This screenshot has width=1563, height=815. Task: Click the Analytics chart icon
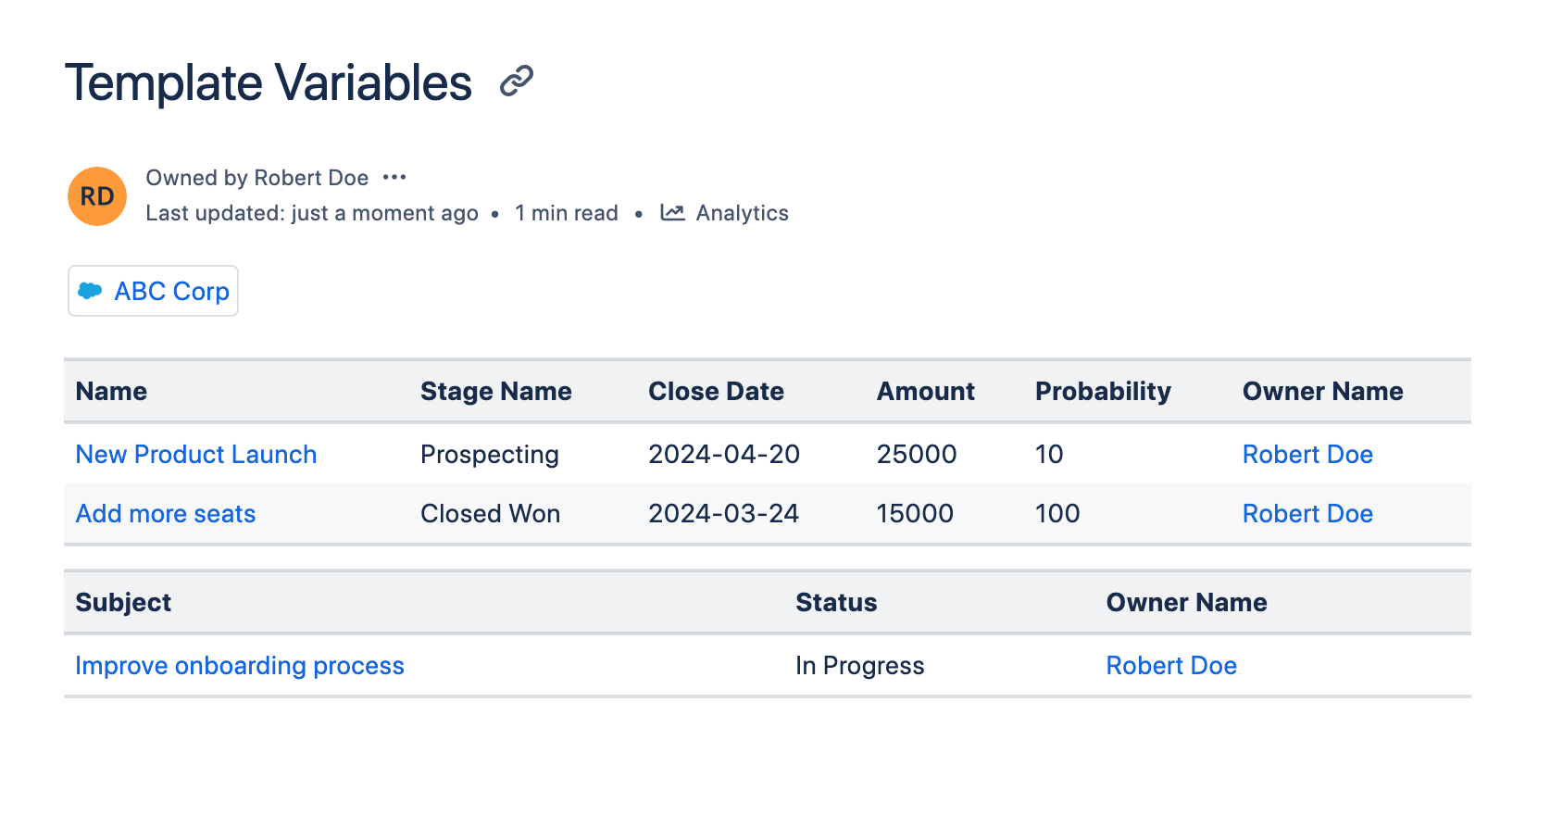[672, 213]
